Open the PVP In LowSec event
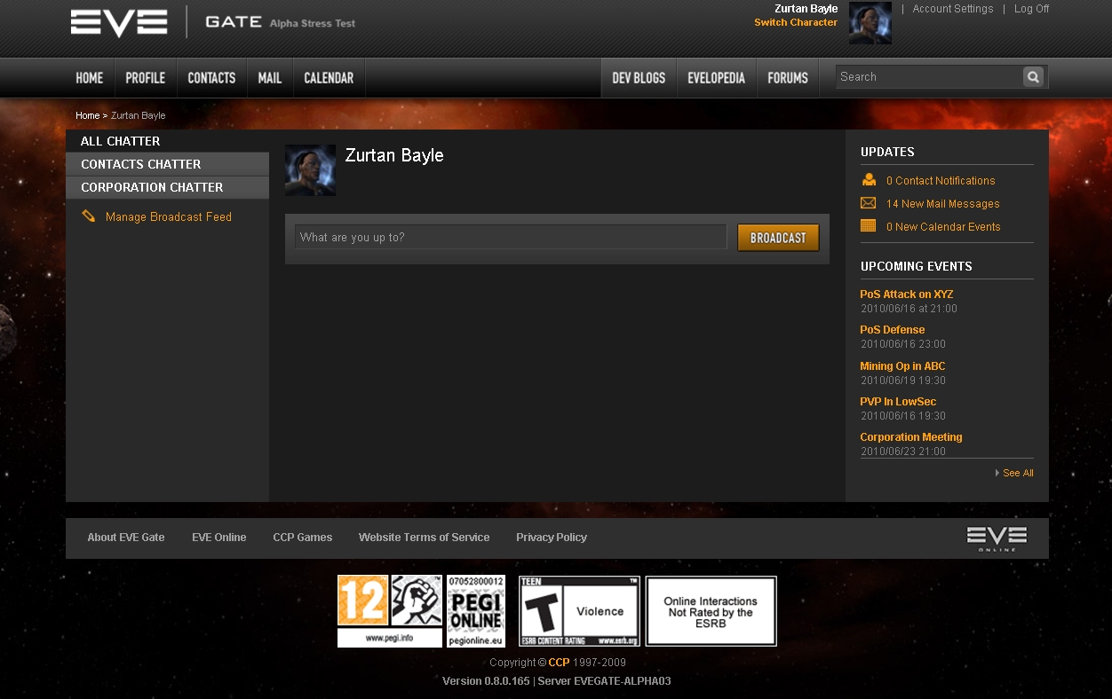This screenshot has width=1112, height=699. [x=898, y=401]
